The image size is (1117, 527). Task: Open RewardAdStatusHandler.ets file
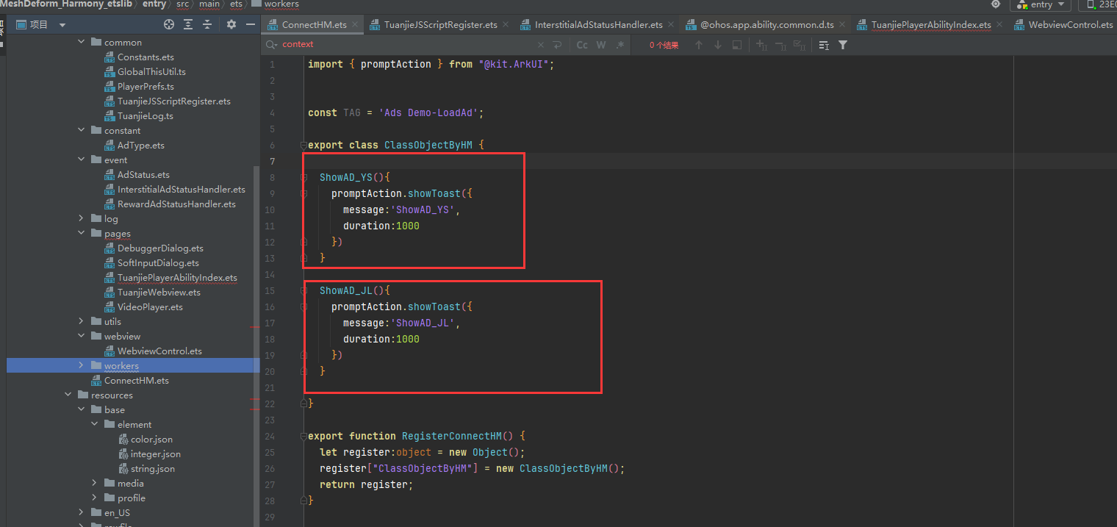[176, 204]
